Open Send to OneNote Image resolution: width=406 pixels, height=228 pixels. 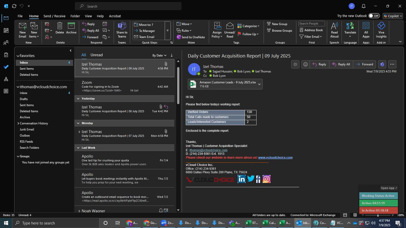[x=191, y=37]
